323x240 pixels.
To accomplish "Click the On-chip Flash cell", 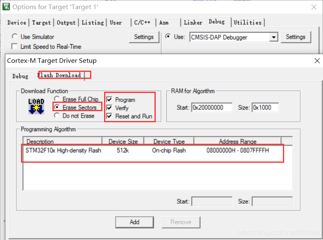I will (x=169, y=150).
